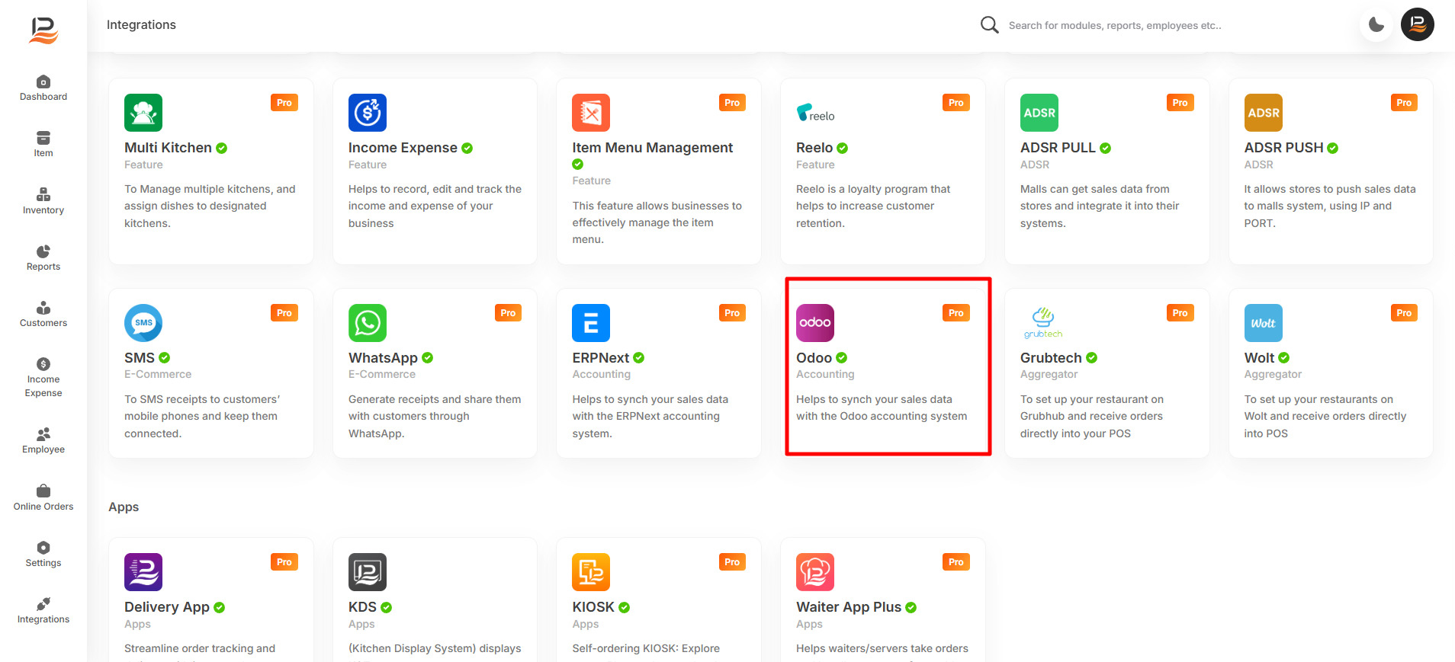Click the search modules input field
The width and height of the screenshot is (1455, 662).
1114,25
